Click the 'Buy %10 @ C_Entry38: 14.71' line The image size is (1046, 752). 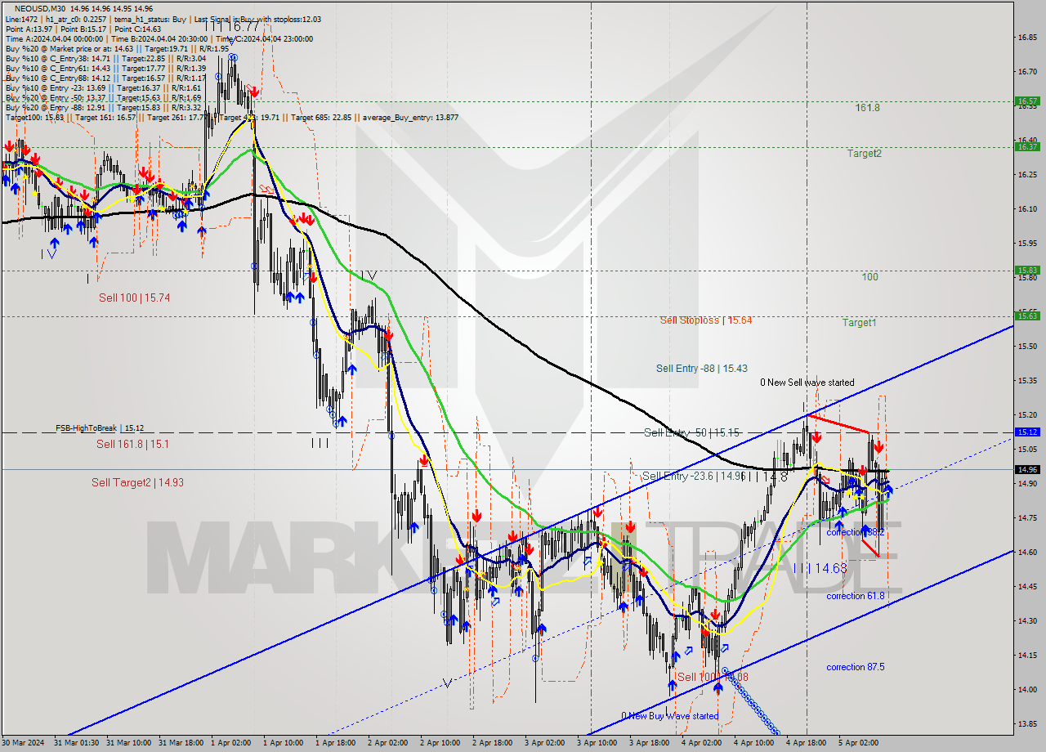click(106, 59)
